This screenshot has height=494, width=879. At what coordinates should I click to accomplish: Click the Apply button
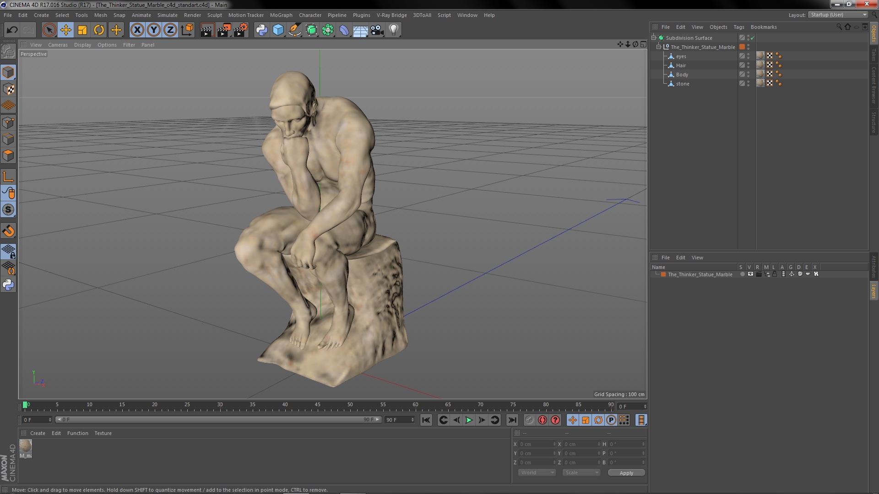click(x=626, y=473)
